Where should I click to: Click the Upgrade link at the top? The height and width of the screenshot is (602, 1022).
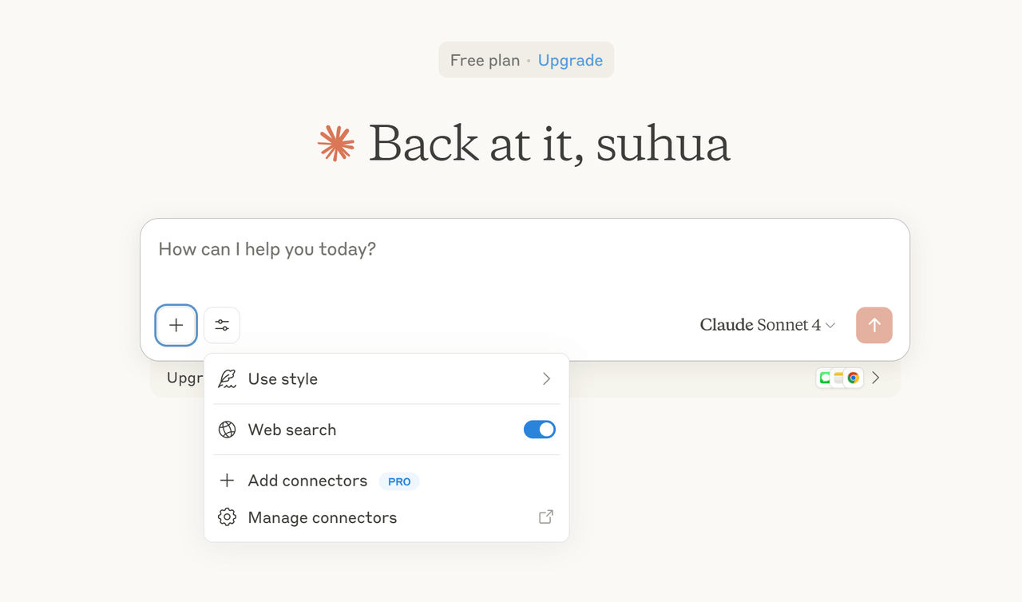pos(570,61)
